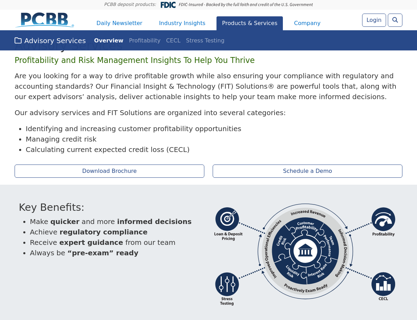Go to the CECL subnav tab
This screenshot has width=417, height=320.
[x=173, y=41]
